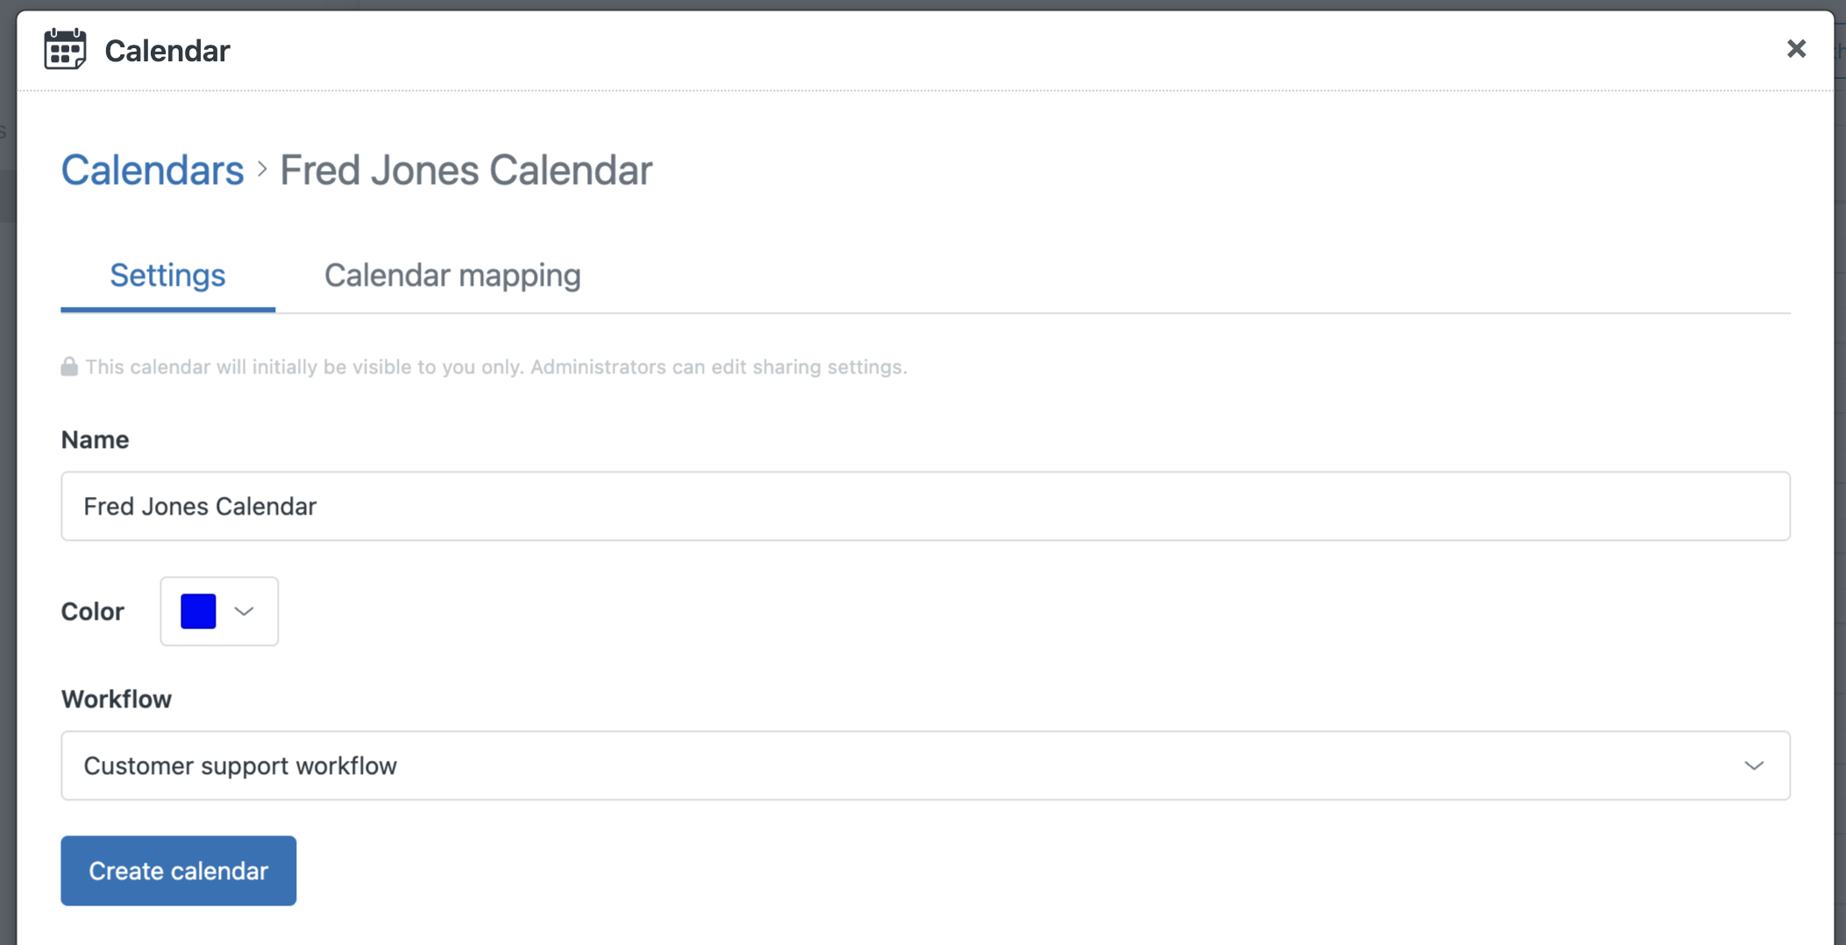Close the Calendar dialog with the X

(x=1796, y=49)
